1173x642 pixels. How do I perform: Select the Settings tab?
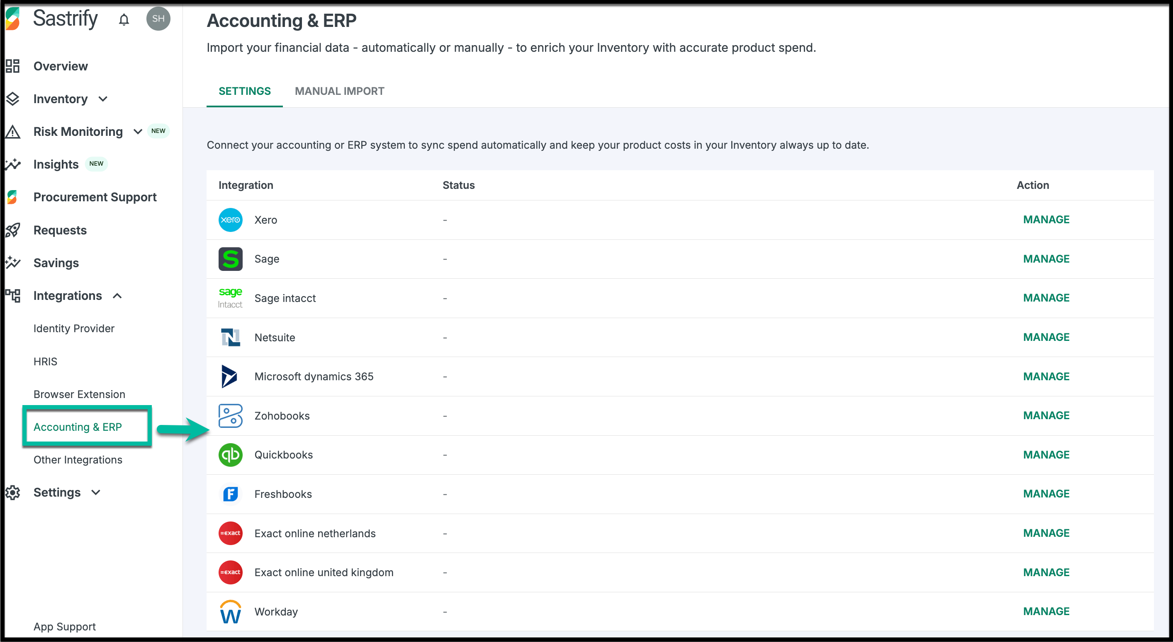pyautogui.click(x=245, y=91)
